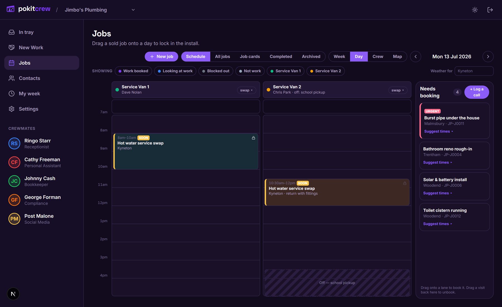Click Johnny Cash JC avatar
The height and width of the screenshot is (307, 502).
pyautogui.click(x=14, y=181)
